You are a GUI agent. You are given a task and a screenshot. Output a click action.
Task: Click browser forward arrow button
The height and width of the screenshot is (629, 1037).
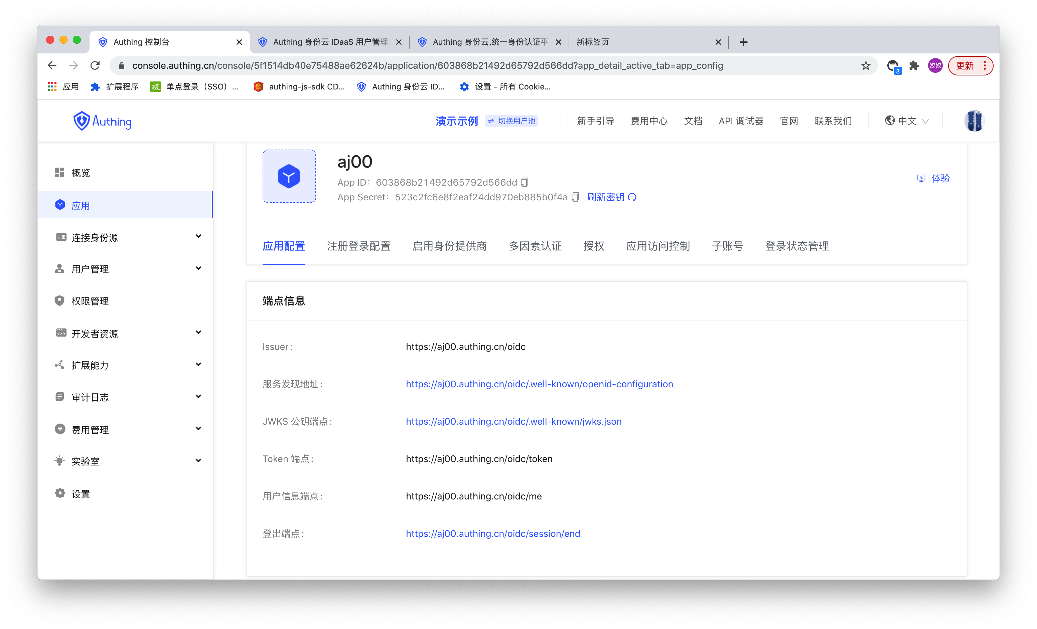73,65
